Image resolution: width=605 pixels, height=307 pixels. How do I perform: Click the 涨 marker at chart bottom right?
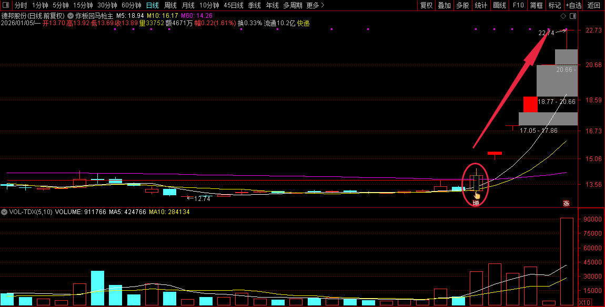[566, 204]
